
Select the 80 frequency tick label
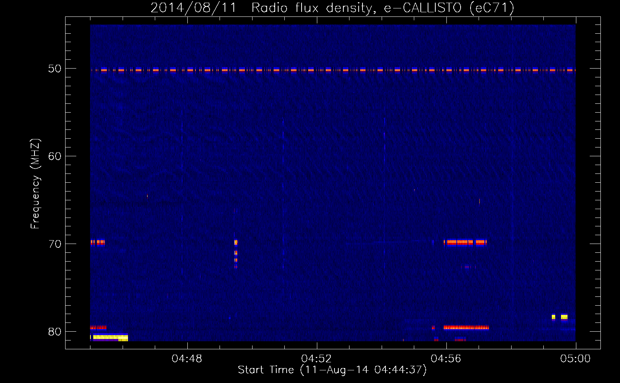55,332
